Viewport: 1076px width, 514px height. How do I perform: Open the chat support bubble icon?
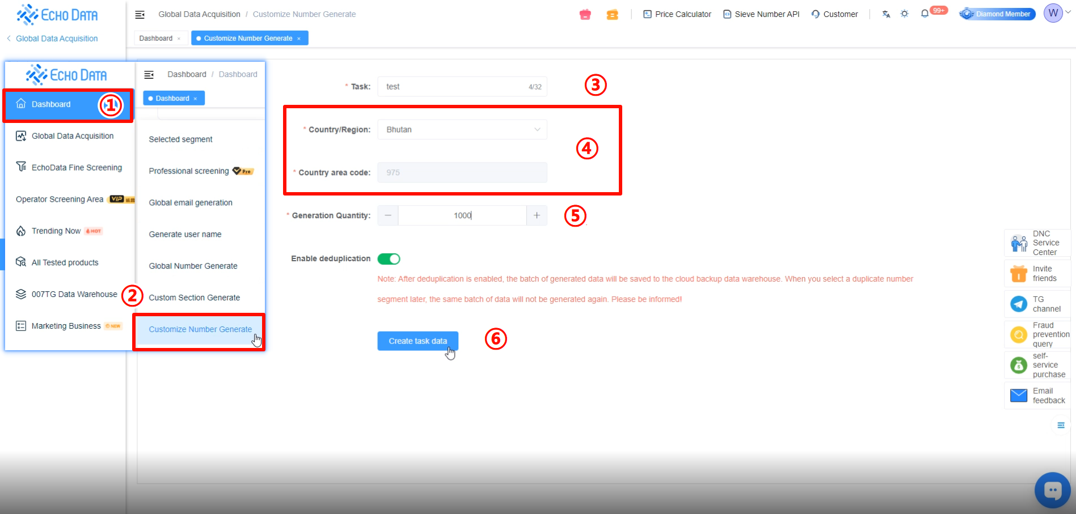coord(1052,490)
